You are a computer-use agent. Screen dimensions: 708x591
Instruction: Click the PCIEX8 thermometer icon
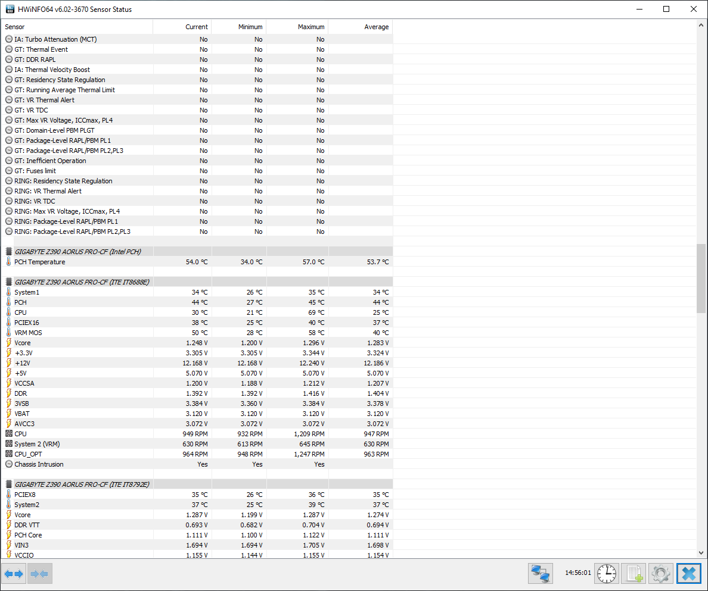point(8,495)
